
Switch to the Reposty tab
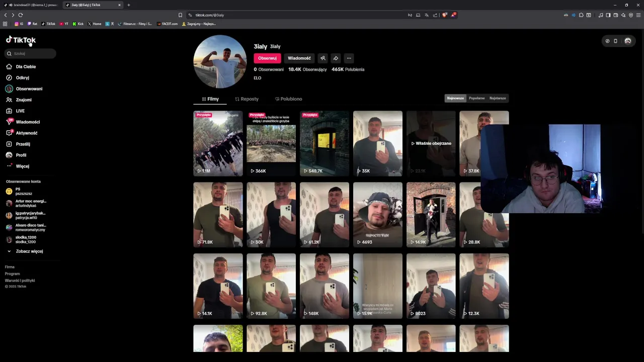[247, 99]
